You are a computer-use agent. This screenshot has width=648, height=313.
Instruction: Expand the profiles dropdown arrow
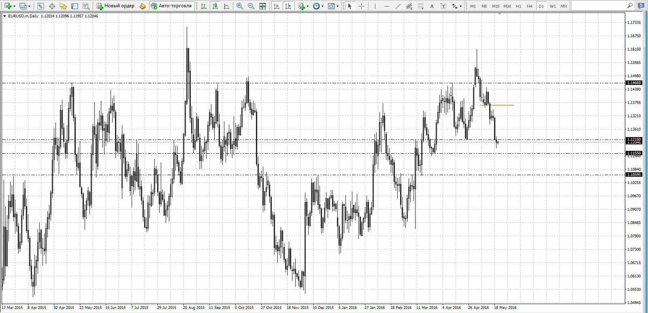click(x=29, y=6)
